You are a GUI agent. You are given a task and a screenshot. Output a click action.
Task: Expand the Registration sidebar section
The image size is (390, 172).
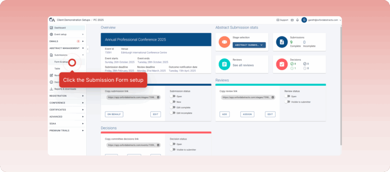point(67,96)
